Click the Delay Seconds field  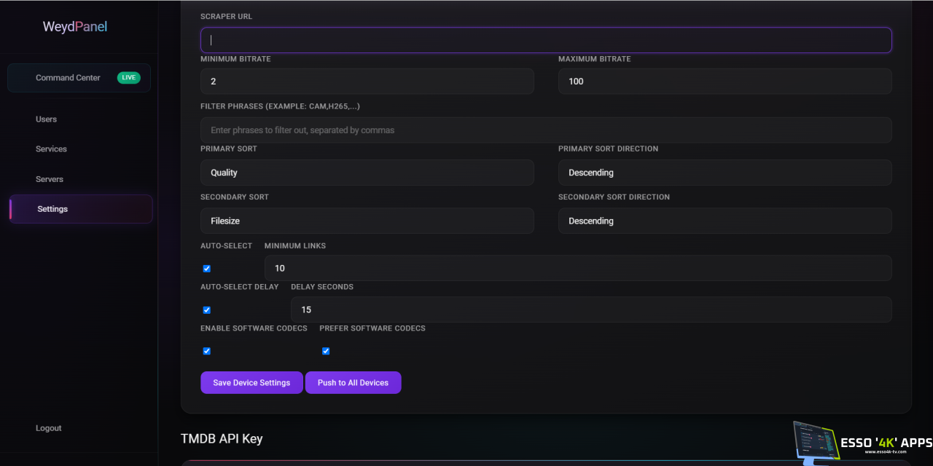click(x=591, y=309)
